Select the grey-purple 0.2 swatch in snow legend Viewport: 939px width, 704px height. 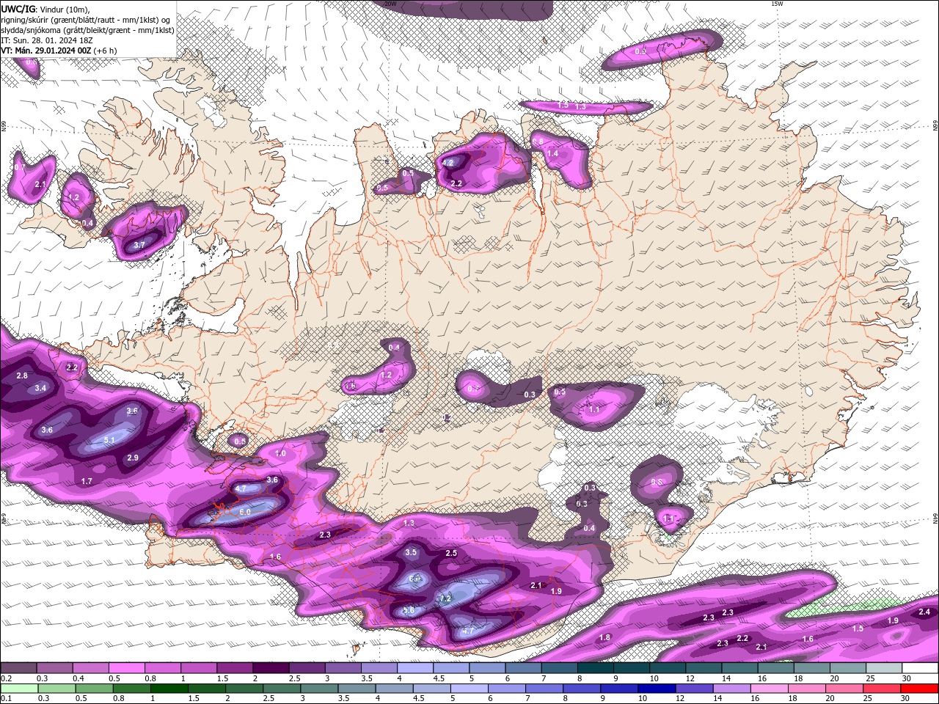point(18,668)
